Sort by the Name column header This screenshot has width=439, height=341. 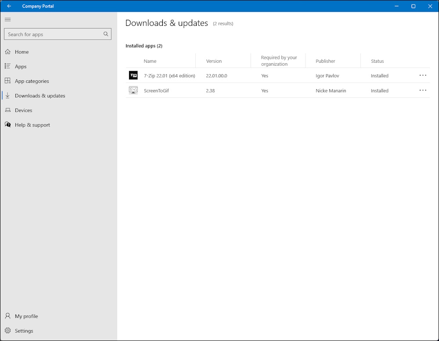(150, 61)
